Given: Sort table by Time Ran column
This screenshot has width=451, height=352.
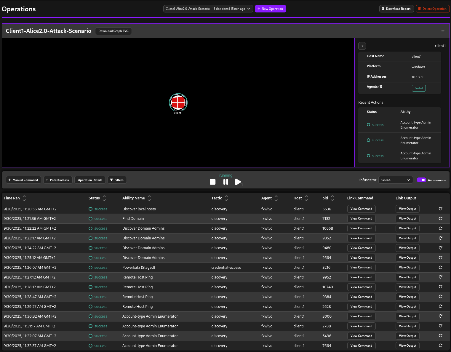Looking at the screenshot, I should pyautogui.click(x=24, y=198).
